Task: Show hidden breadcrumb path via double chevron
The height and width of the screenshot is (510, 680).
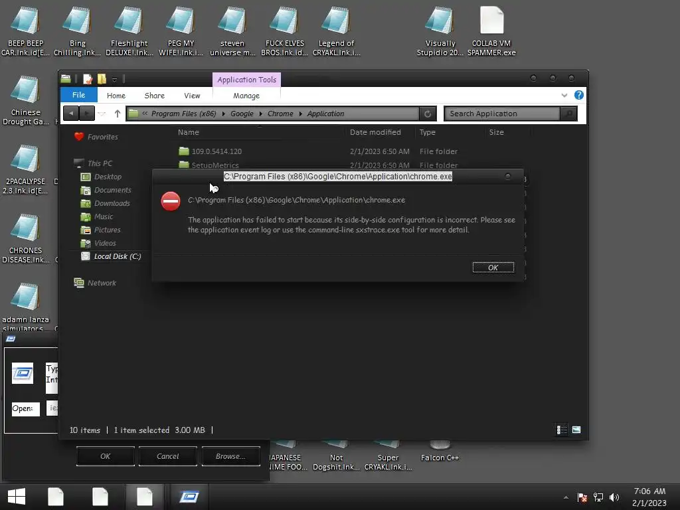Action: point(145,114)
